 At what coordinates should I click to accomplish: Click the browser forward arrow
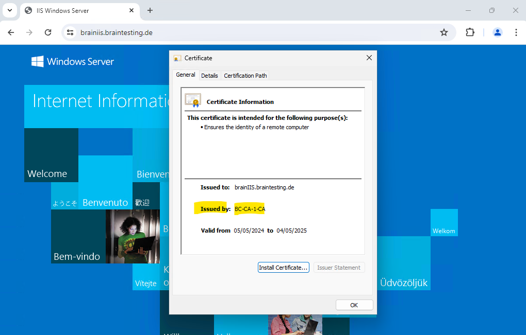(x=29, y=32)
